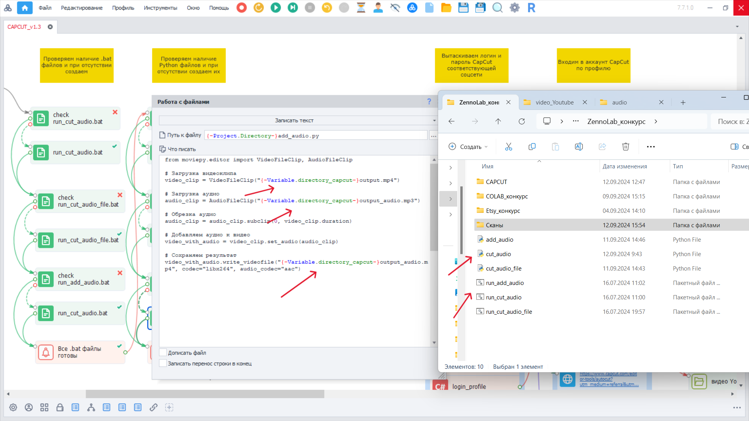Click the blue R icon in toolbar
Screen dimensions: 749x421
pos(531,7)
